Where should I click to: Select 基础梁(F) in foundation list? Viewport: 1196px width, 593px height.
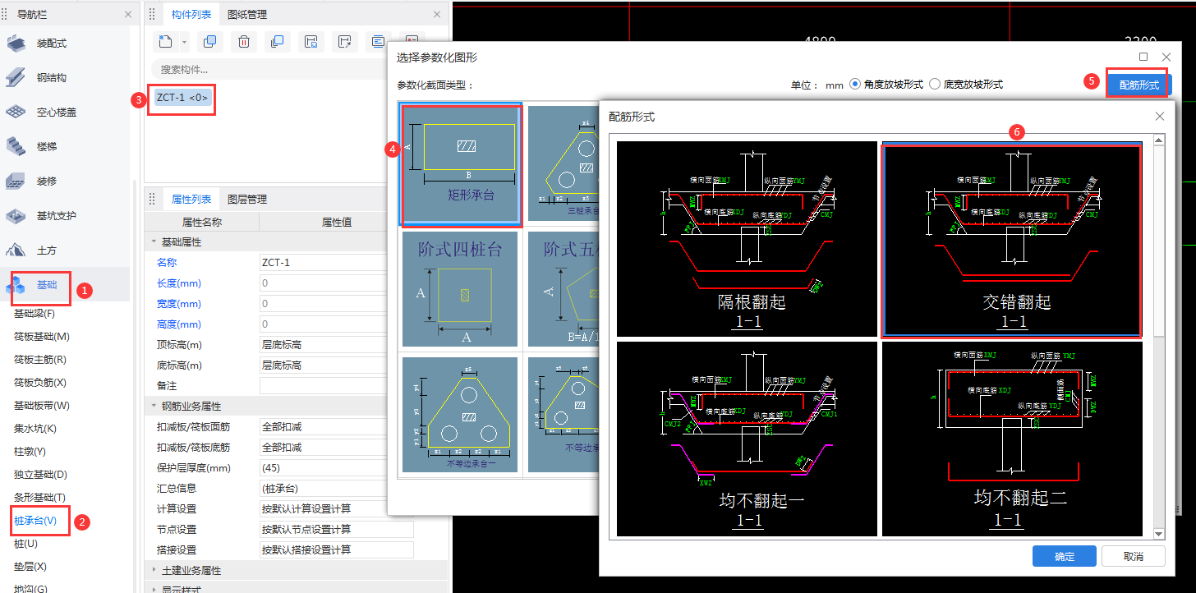[34, 314]
